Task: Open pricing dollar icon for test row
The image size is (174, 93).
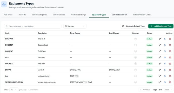Action: [165, 76]
